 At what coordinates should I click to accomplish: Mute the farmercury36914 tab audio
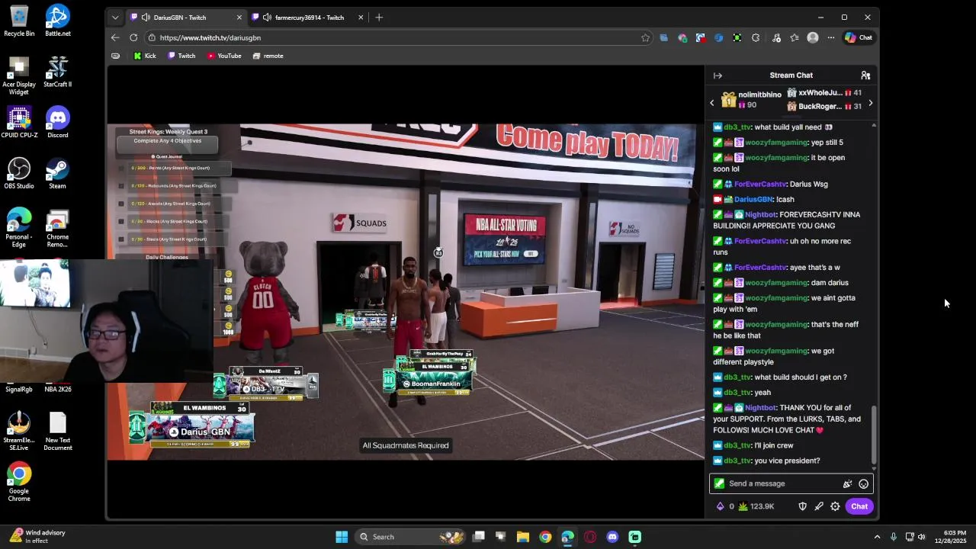tap(267, 18)
